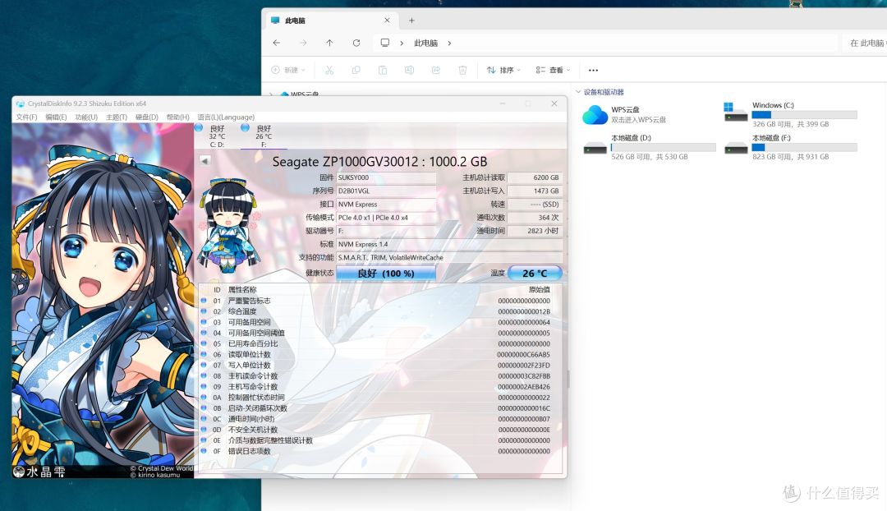Go forward in File Explorer

(x=303, y=43)
